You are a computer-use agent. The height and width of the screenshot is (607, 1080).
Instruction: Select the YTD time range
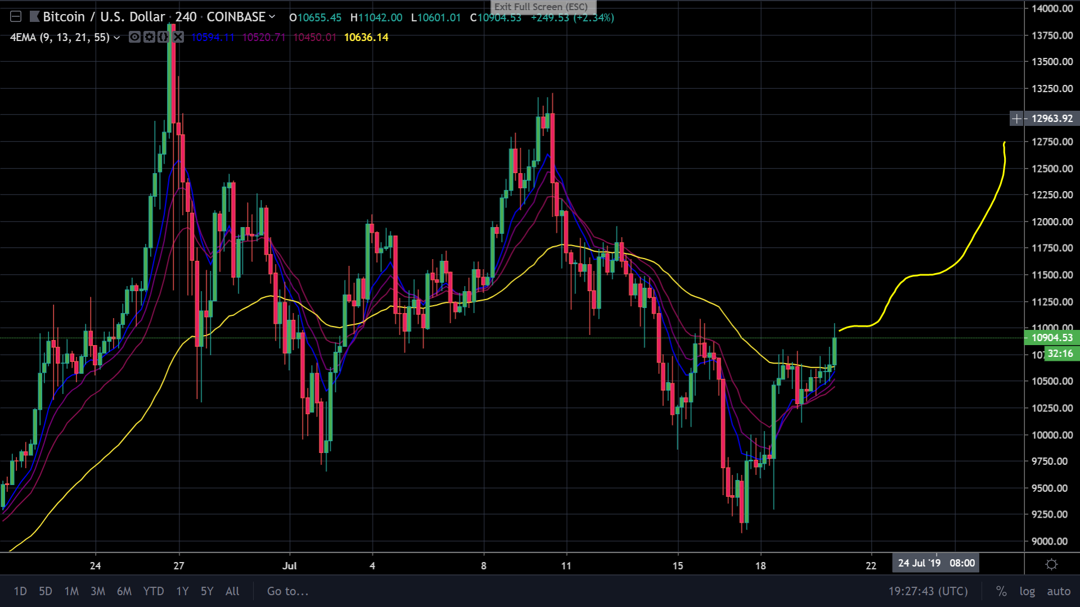[x=153, y=591]
